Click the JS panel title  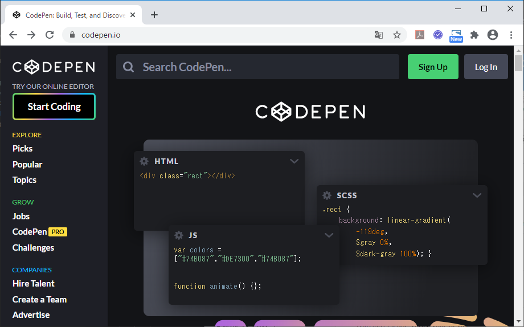point(193,235)
